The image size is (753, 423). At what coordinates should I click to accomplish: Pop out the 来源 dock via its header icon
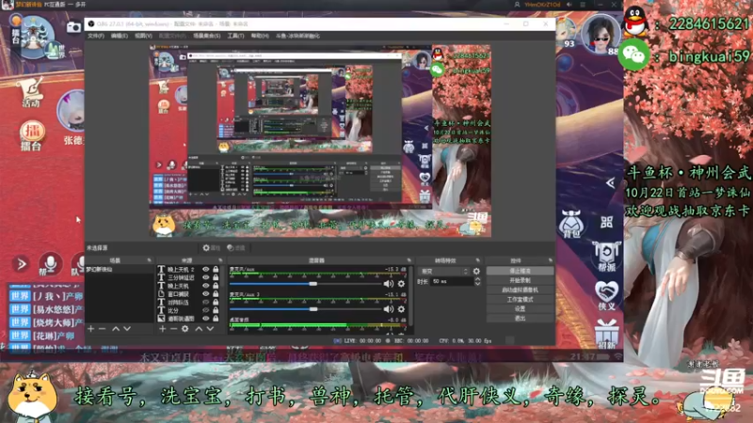220,260
